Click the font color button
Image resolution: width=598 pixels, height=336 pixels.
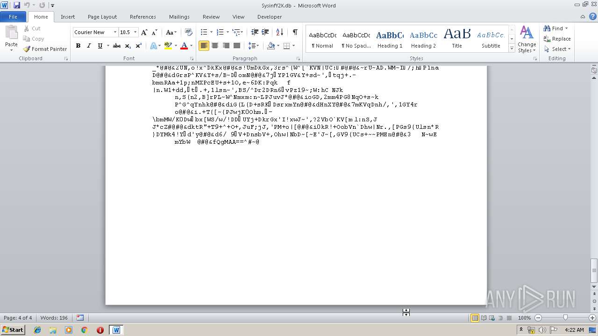[x=184, y=46]
